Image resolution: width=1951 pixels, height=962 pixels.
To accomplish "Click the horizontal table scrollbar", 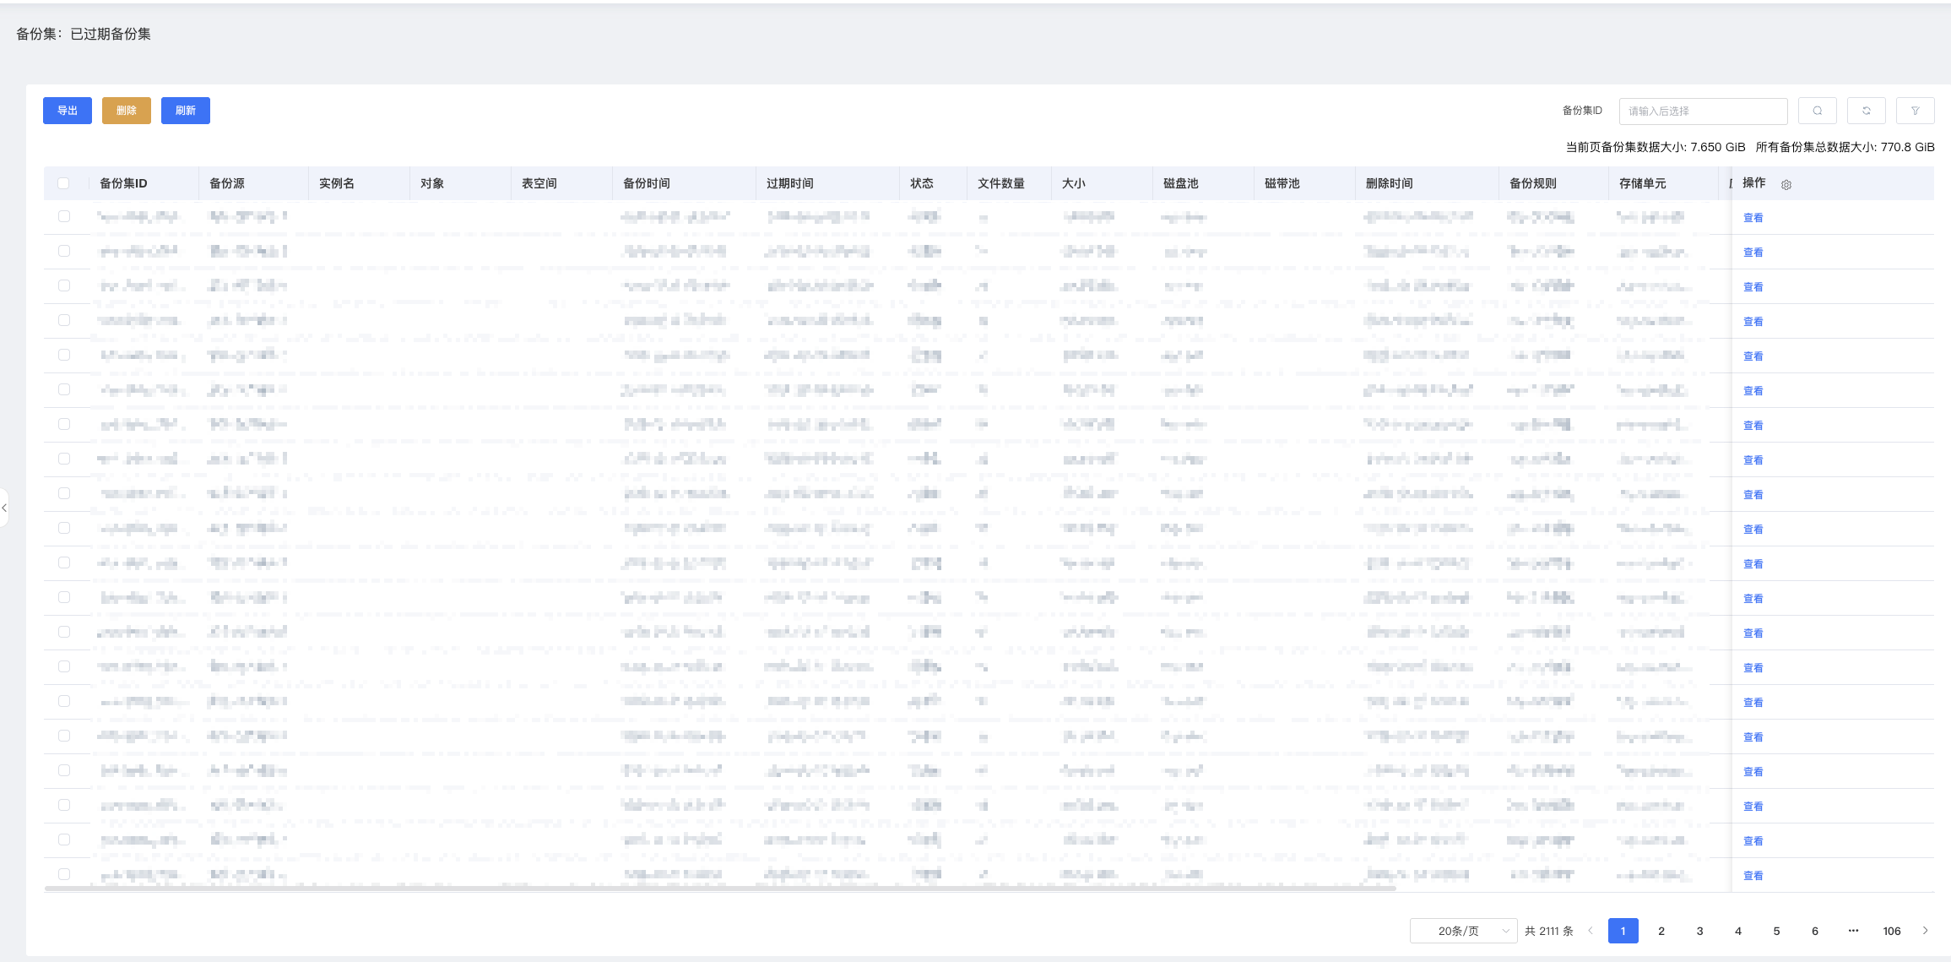I will (x=719, y=889).
